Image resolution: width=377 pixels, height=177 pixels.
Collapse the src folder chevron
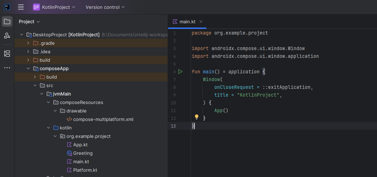pyautogui.click(x=35, y=85)
